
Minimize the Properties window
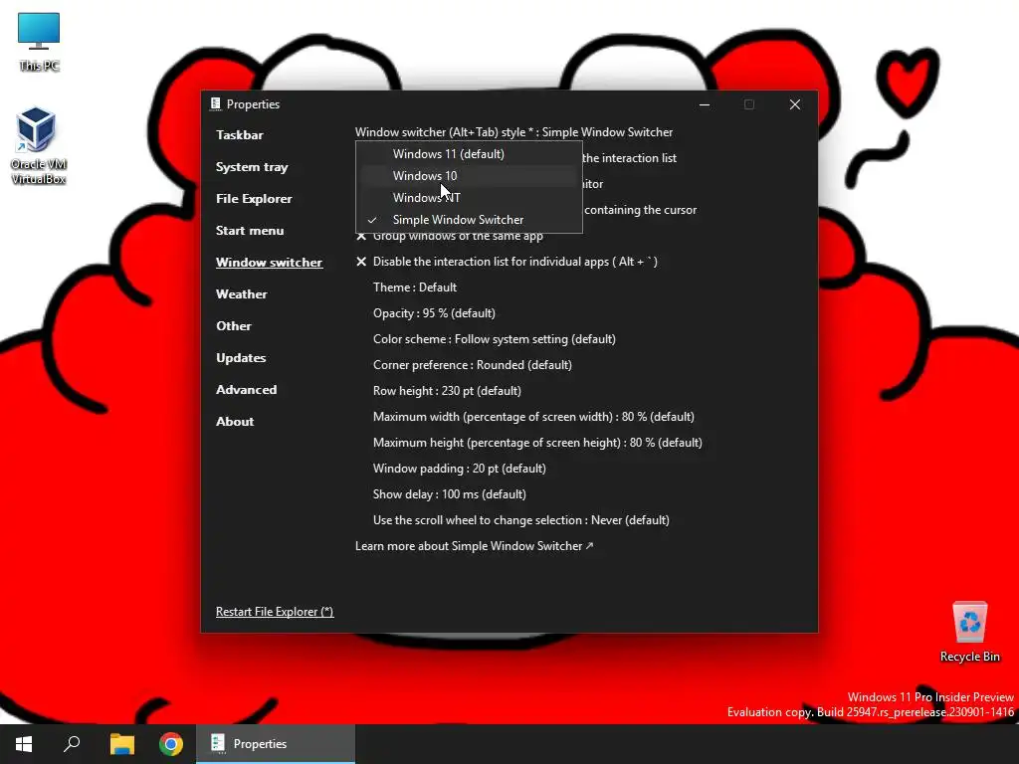[705, 104]
